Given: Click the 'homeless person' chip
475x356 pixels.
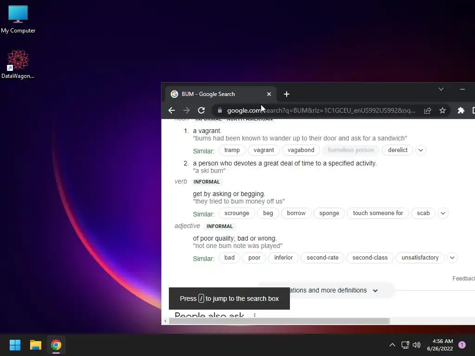Looking at the screenshot, I should [351, 150].
